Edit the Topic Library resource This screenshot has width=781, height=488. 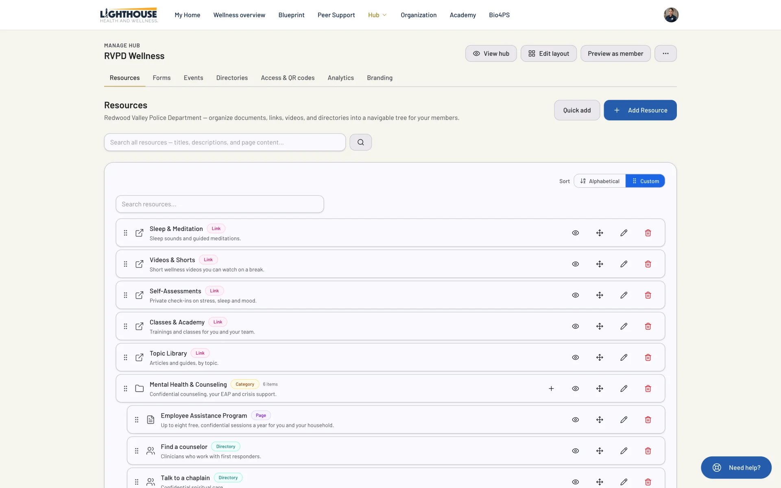(x=624, y=357)
